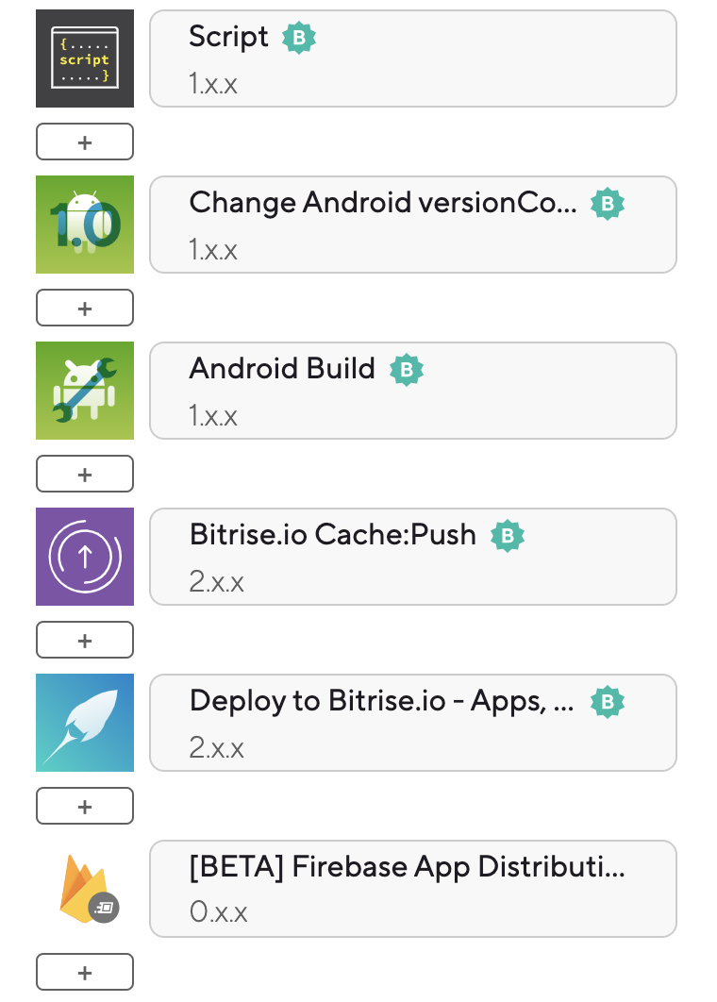This screenshot has width=717, height=1002.
Task: Click the Bitrise.io Cache:Push purple icon
Action: tap(85, 557)
